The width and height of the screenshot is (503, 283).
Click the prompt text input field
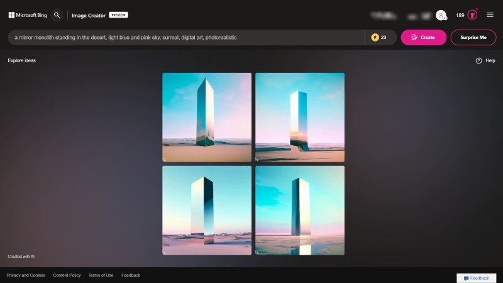pos(186,38)
